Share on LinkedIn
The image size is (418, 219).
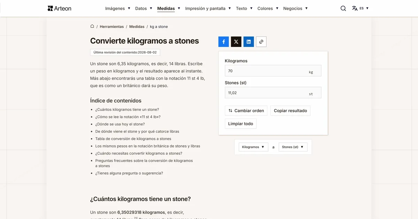(249, 42)
